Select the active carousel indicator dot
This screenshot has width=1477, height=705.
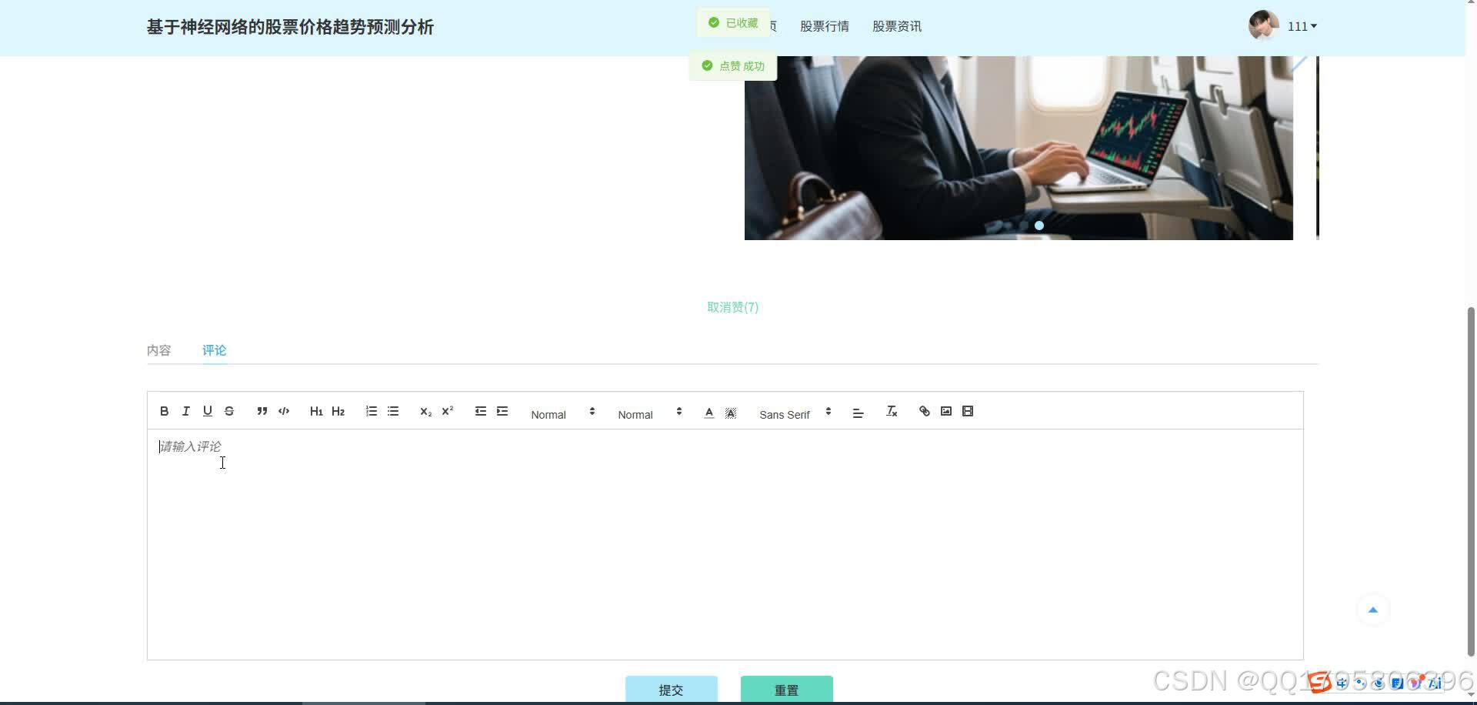(1039, 226)
